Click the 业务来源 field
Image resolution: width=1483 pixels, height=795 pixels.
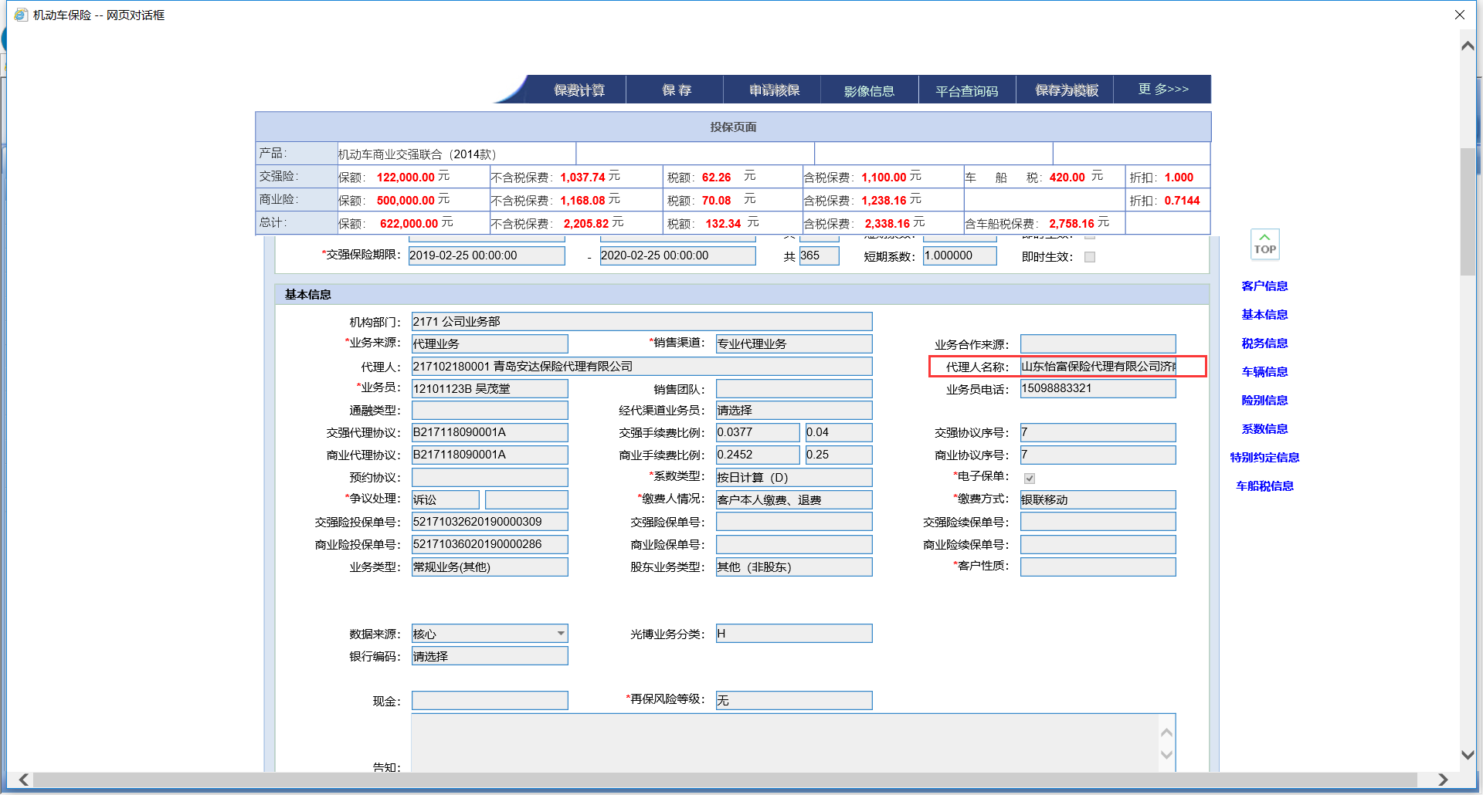[x=490, y=343]
